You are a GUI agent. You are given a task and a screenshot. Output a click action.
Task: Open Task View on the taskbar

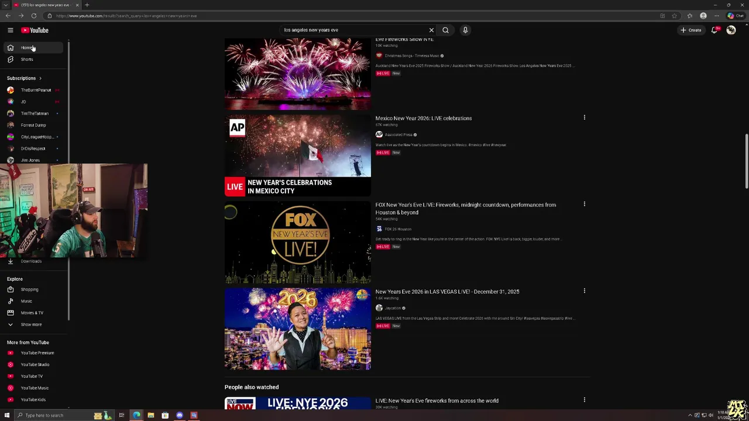coord(122,415)
